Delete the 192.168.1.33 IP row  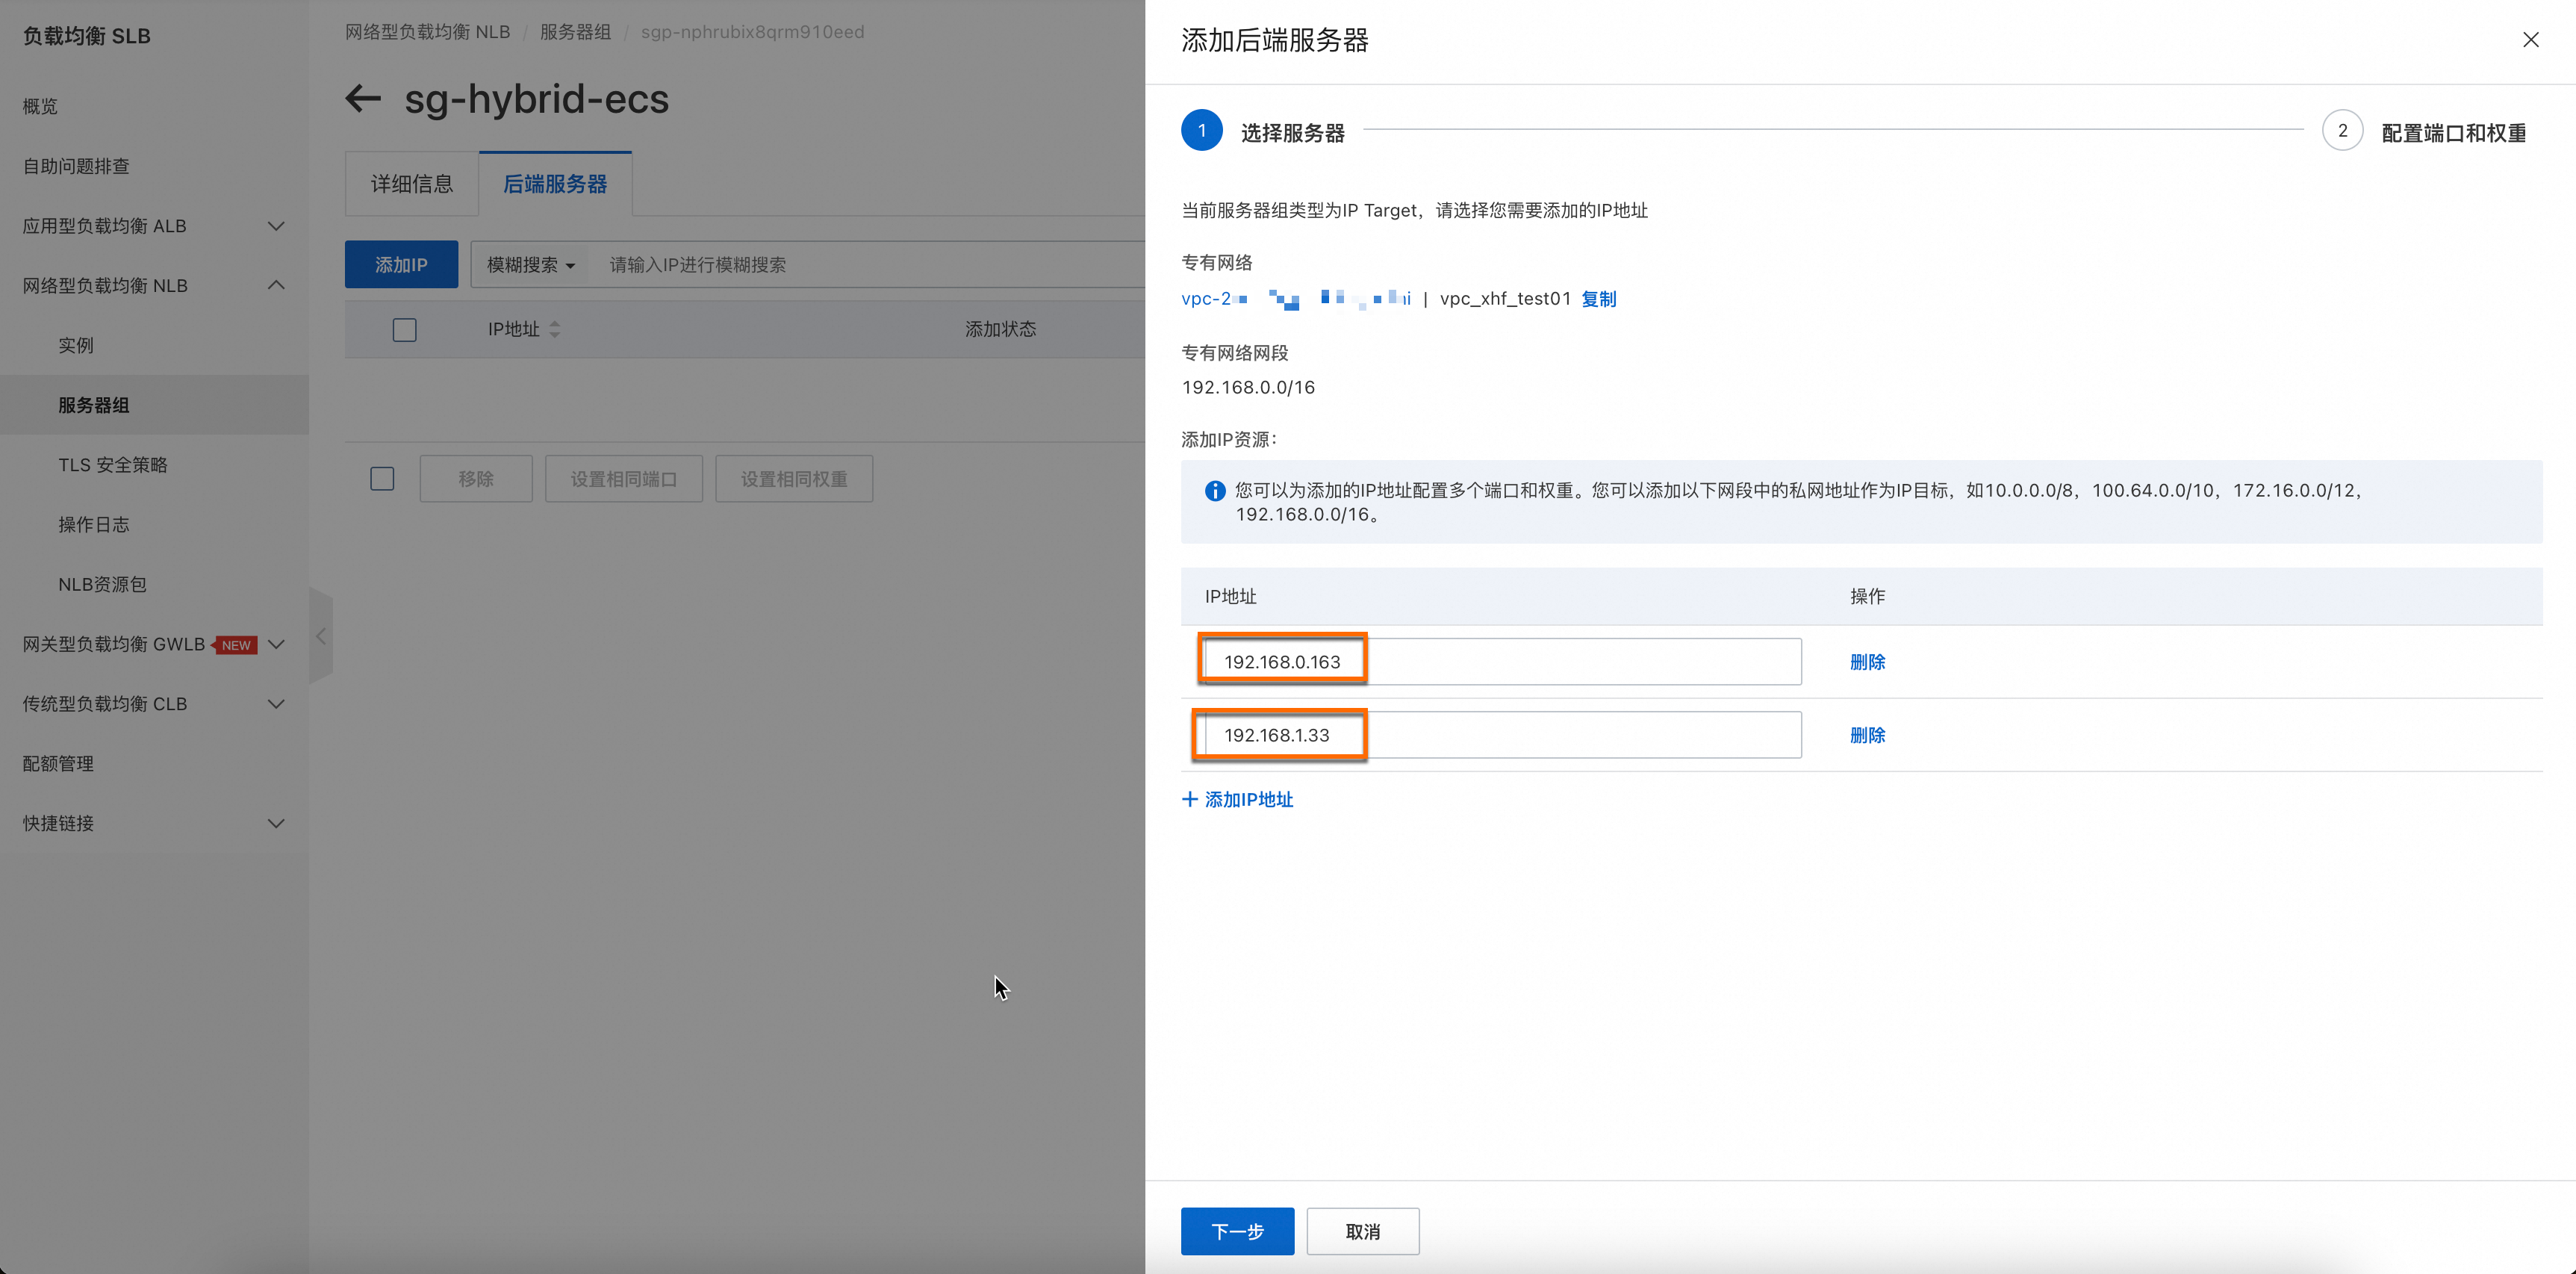coord(1867,735)
